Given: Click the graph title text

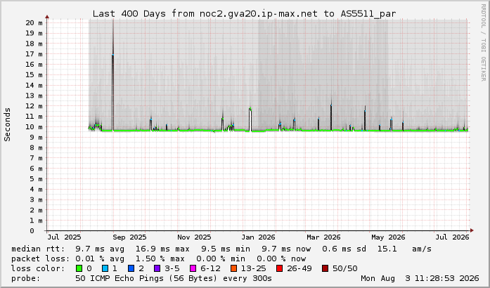Looking at the screenshot, I should click(245, 14).
